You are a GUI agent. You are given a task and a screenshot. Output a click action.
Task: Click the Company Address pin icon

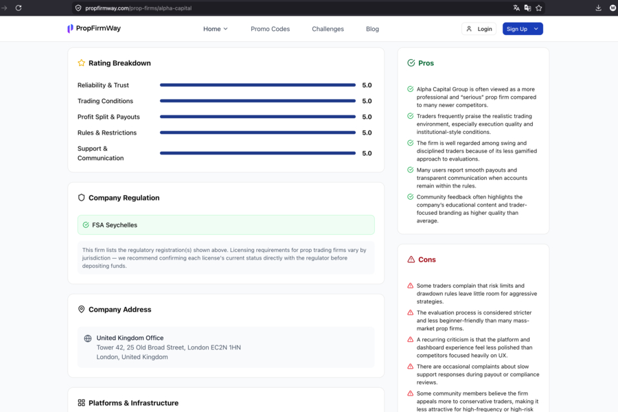click(x=81, y=309)
